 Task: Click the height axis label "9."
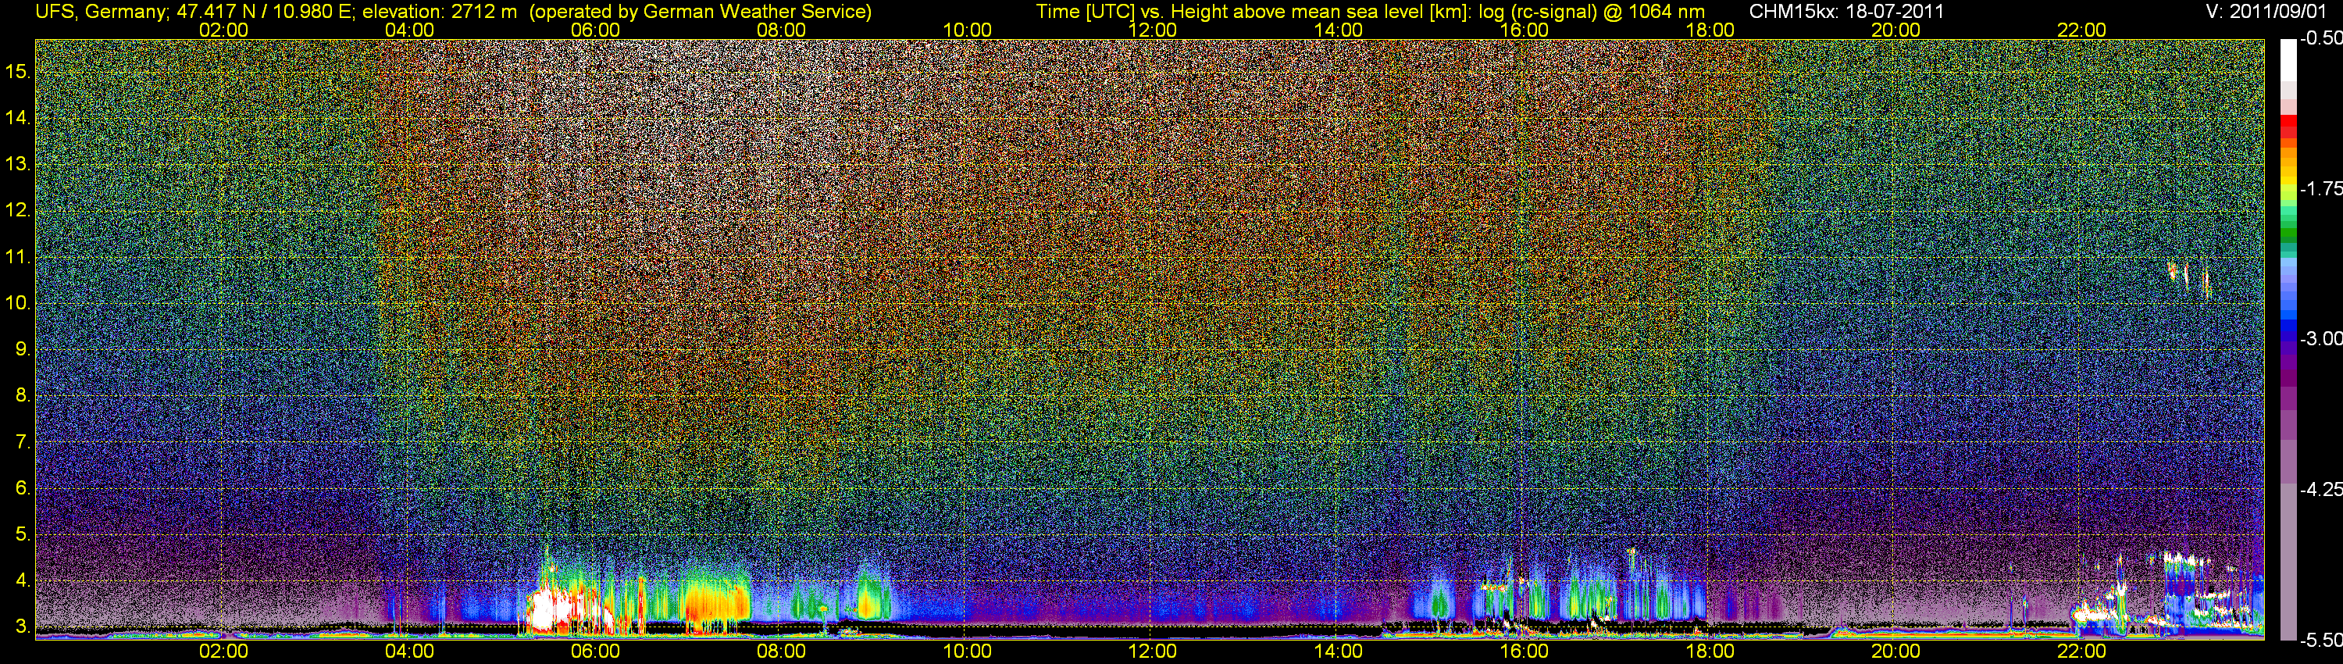(23, 349)
